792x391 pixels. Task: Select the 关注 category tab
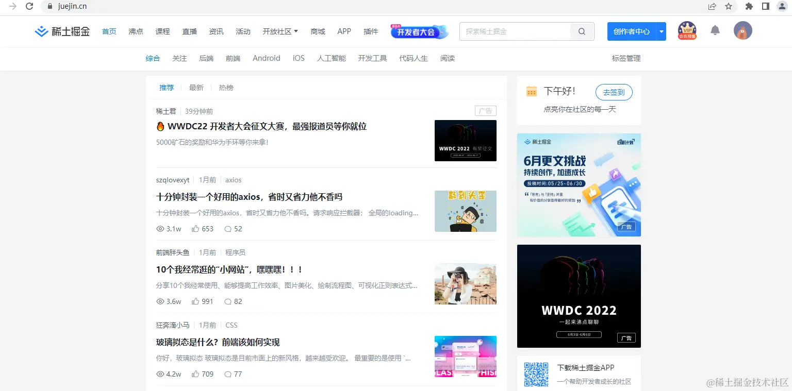(x=179, y=58)
